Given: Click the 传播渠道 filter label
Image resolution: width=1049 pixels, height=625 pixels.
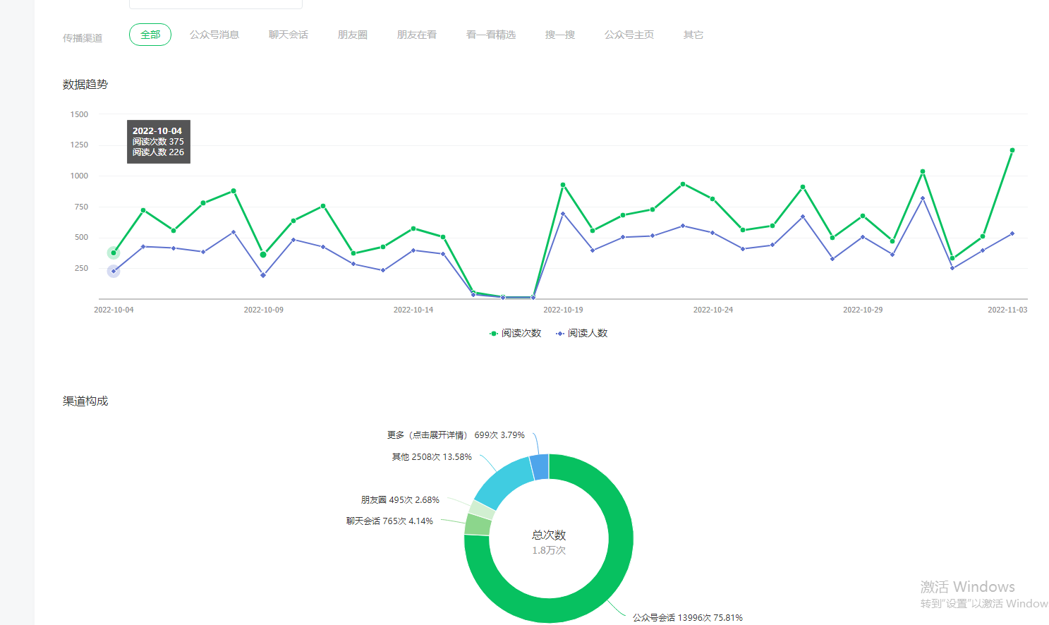Looking at the screenshot, I should [x=83, y=38].
